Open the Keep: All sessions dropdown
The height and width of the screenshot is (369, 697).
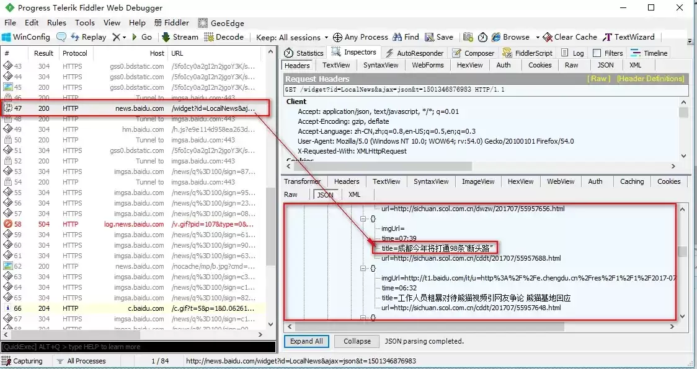[292, 37]
